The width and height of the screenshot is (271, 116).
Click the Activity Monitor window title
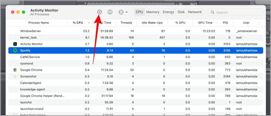[x=44, y=10]
